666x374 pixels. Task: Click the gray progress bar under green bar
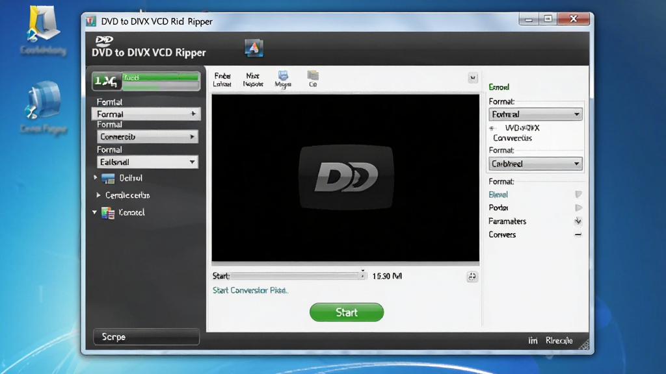[161, 86]
